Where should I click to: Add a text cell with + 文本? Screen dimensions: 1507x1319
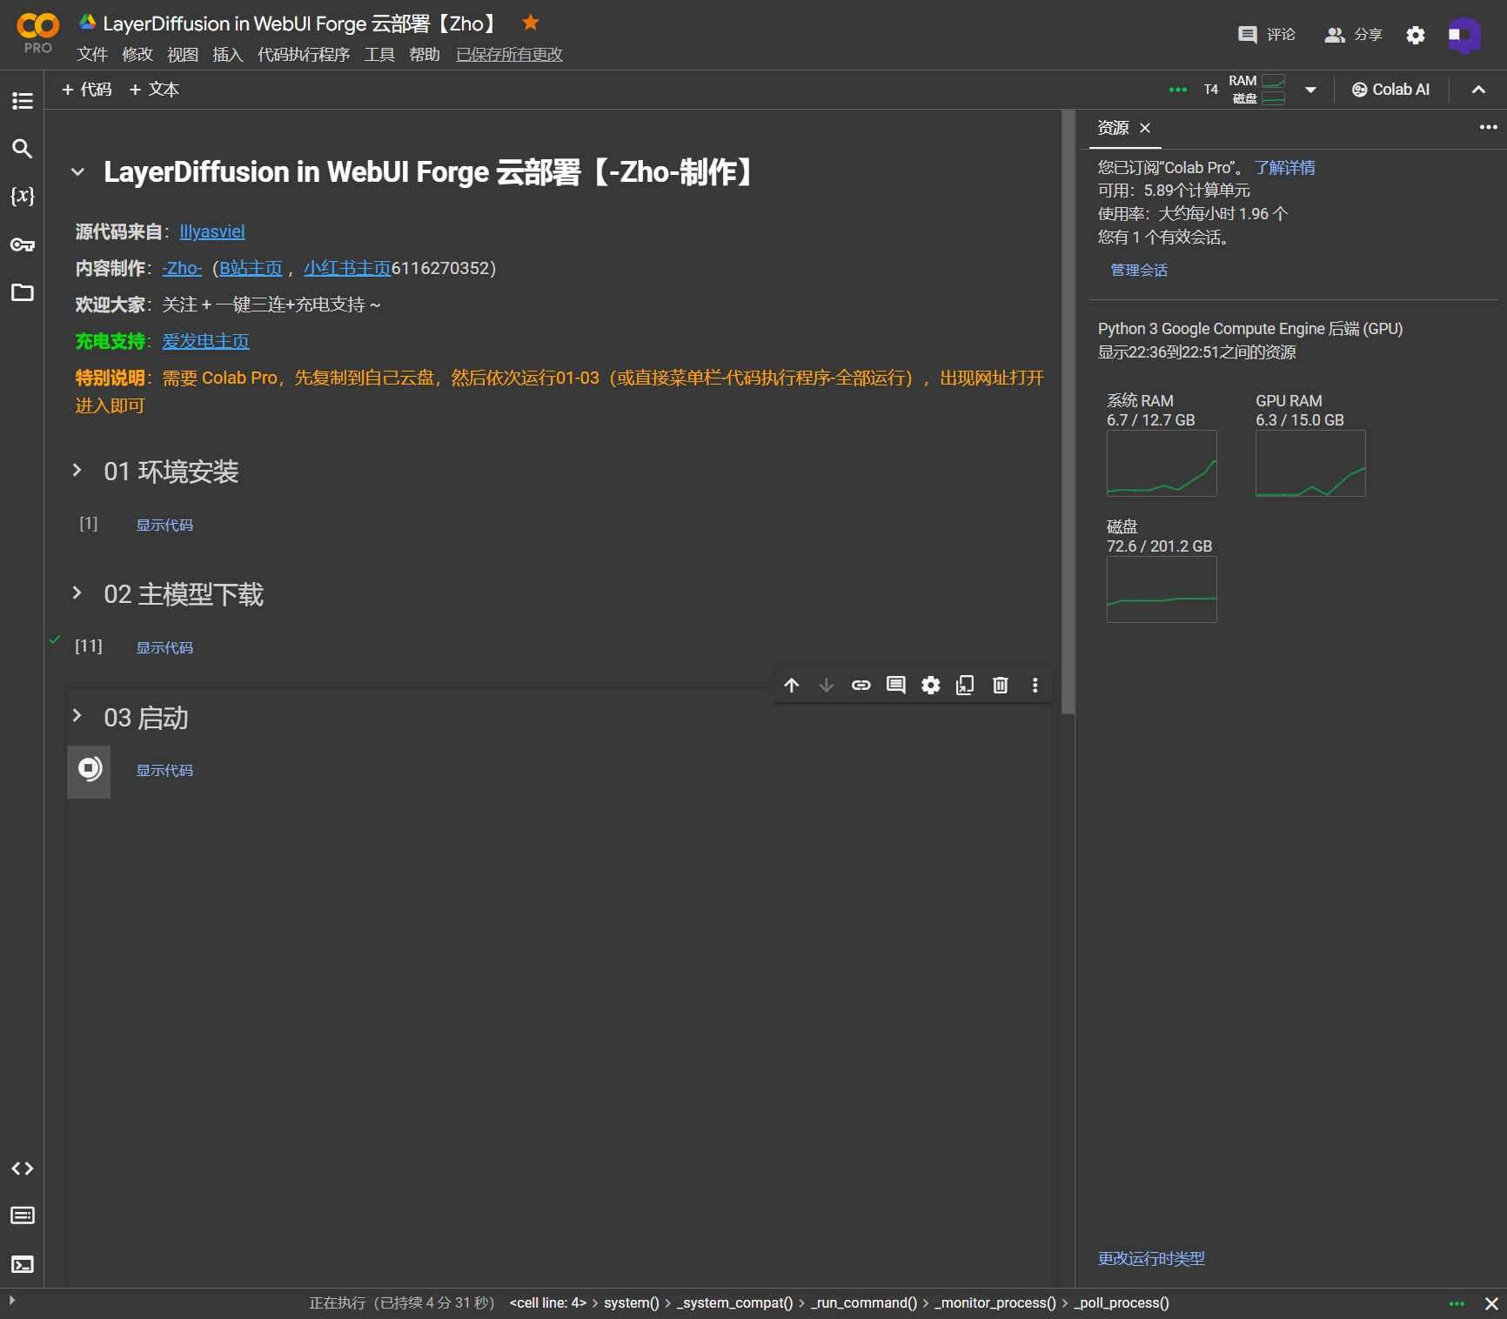tap(154, 90)
